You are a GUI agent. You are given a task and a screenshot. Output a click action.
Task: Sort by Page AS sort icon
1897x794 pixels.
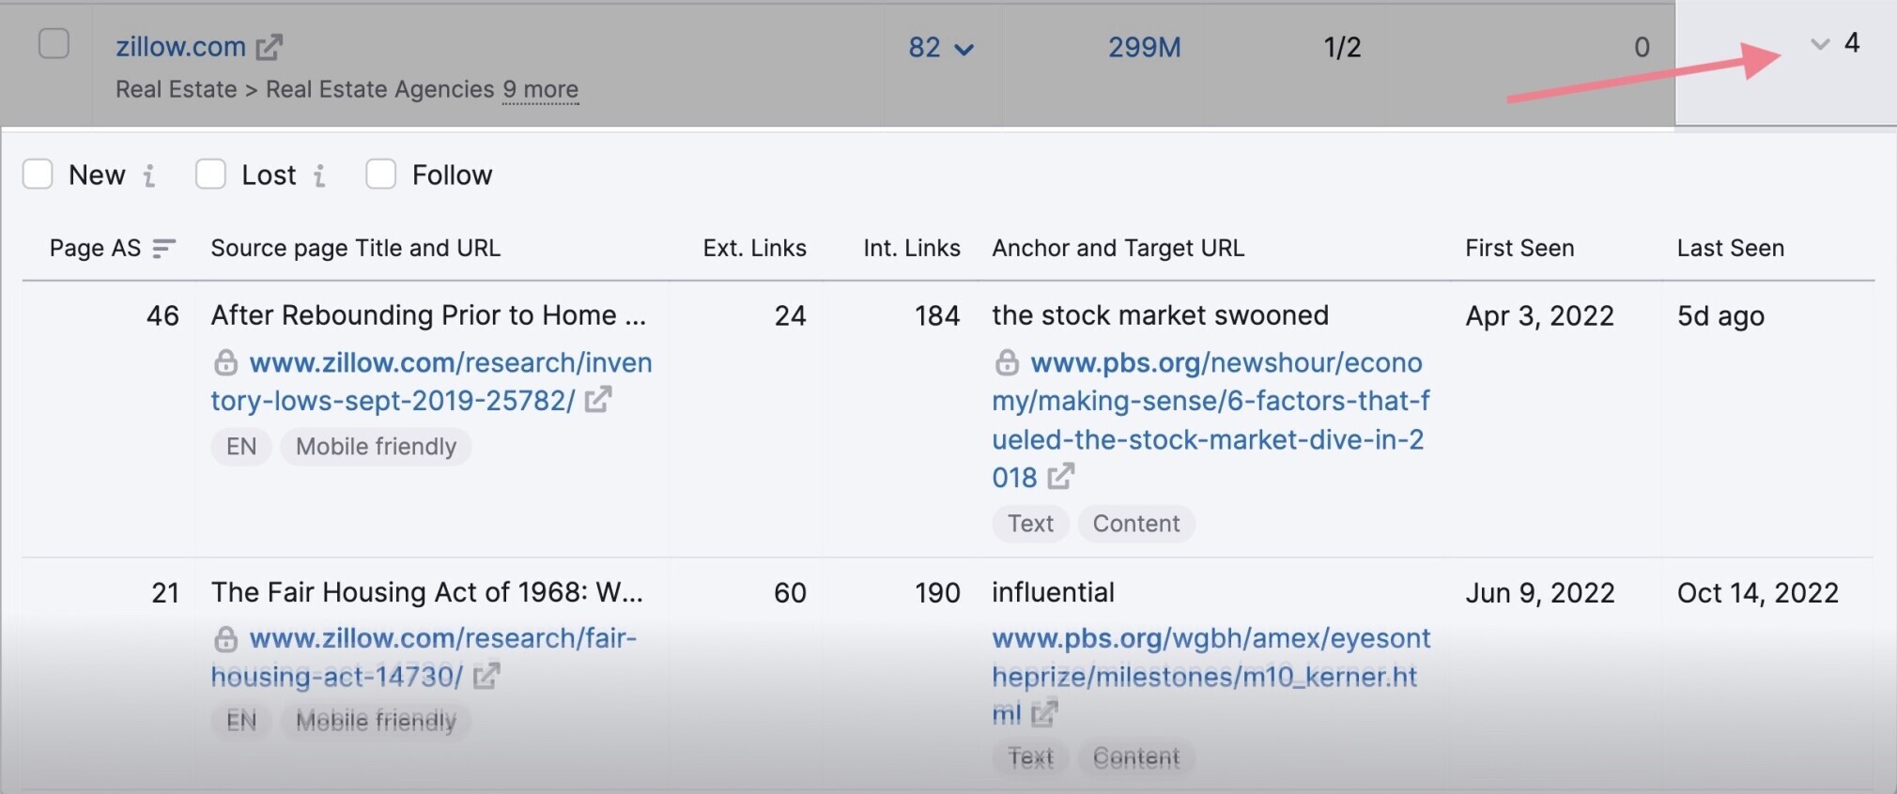pos(164,249)
